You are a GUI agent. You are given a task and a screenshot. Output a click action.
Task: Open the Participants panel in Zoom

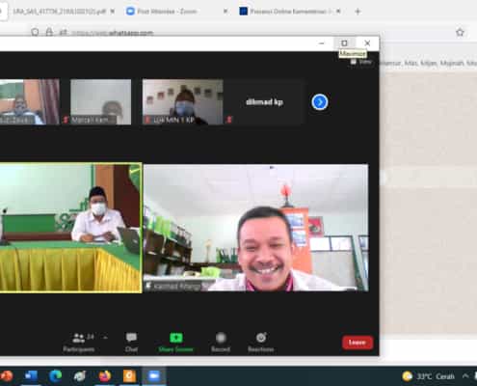pyautogui.click(x=79, y=343)
